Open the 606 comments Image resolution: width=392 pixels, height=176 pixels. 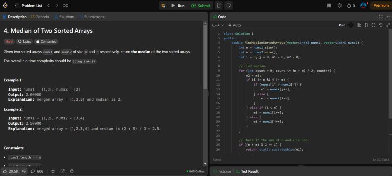pyautogui.click(x=37, y=171)
